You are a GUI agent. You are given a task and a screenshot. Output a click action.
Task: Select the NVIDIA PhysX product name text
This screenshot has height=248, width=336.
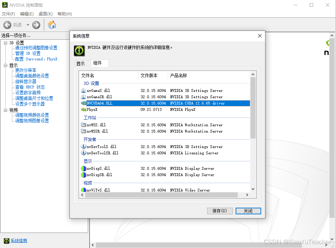[x=183, y=109]
